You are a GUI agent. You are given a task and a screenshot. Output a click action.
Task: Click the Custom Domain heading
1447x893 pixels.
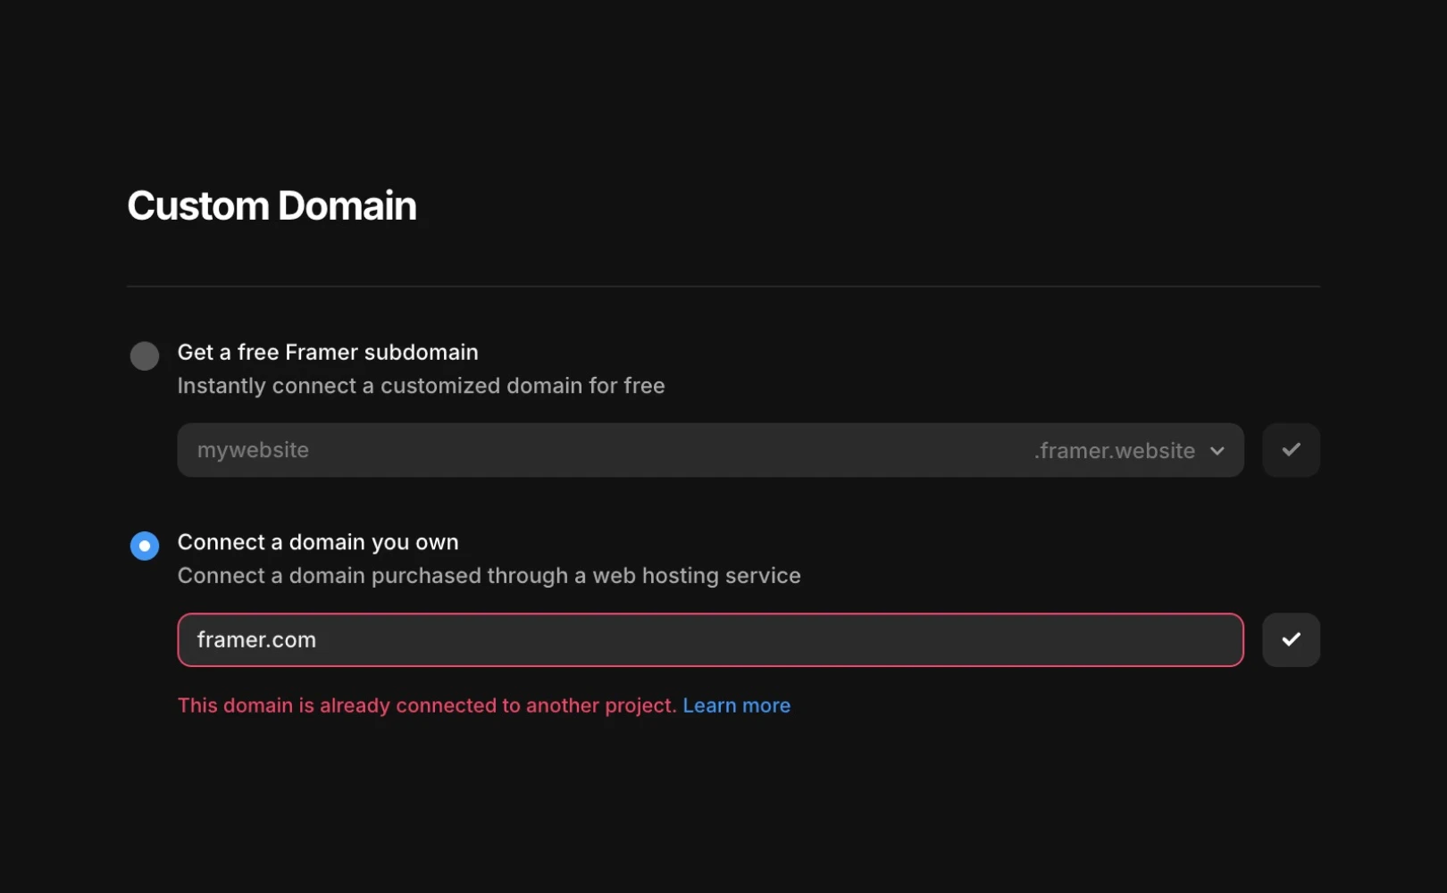tap(272, 206)
